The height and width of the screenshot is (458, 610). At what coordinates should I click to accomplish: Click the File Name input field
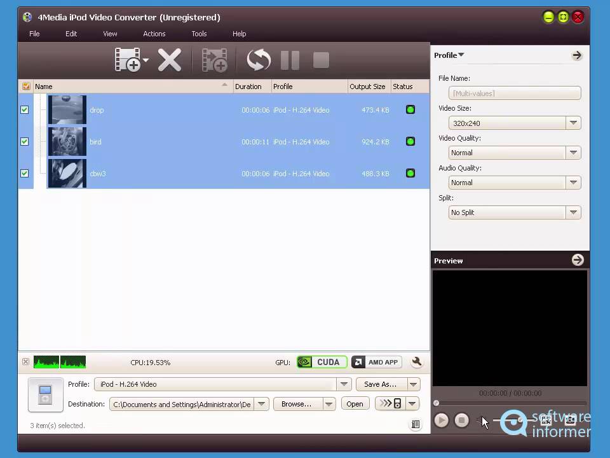click(x=515, y=93)
